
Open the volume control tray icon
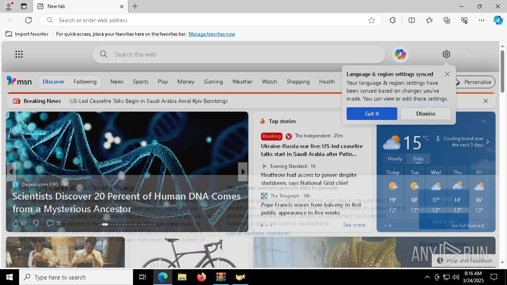[x=456, y=277]
